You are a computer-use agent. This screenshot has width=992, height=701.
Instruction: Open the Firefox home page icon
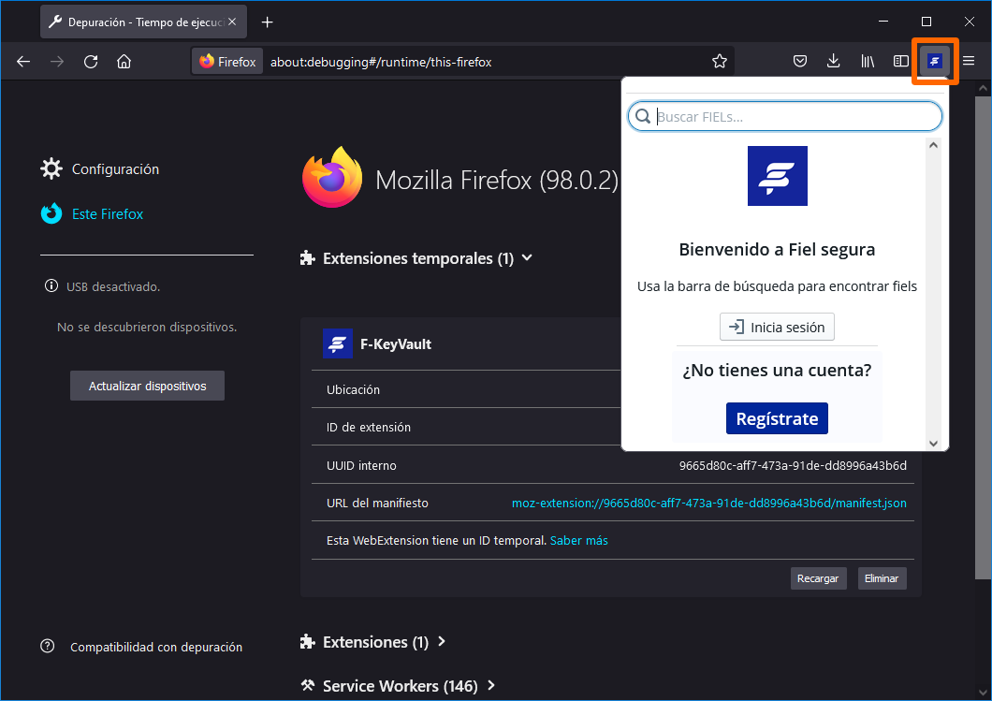tap(124, 62)
